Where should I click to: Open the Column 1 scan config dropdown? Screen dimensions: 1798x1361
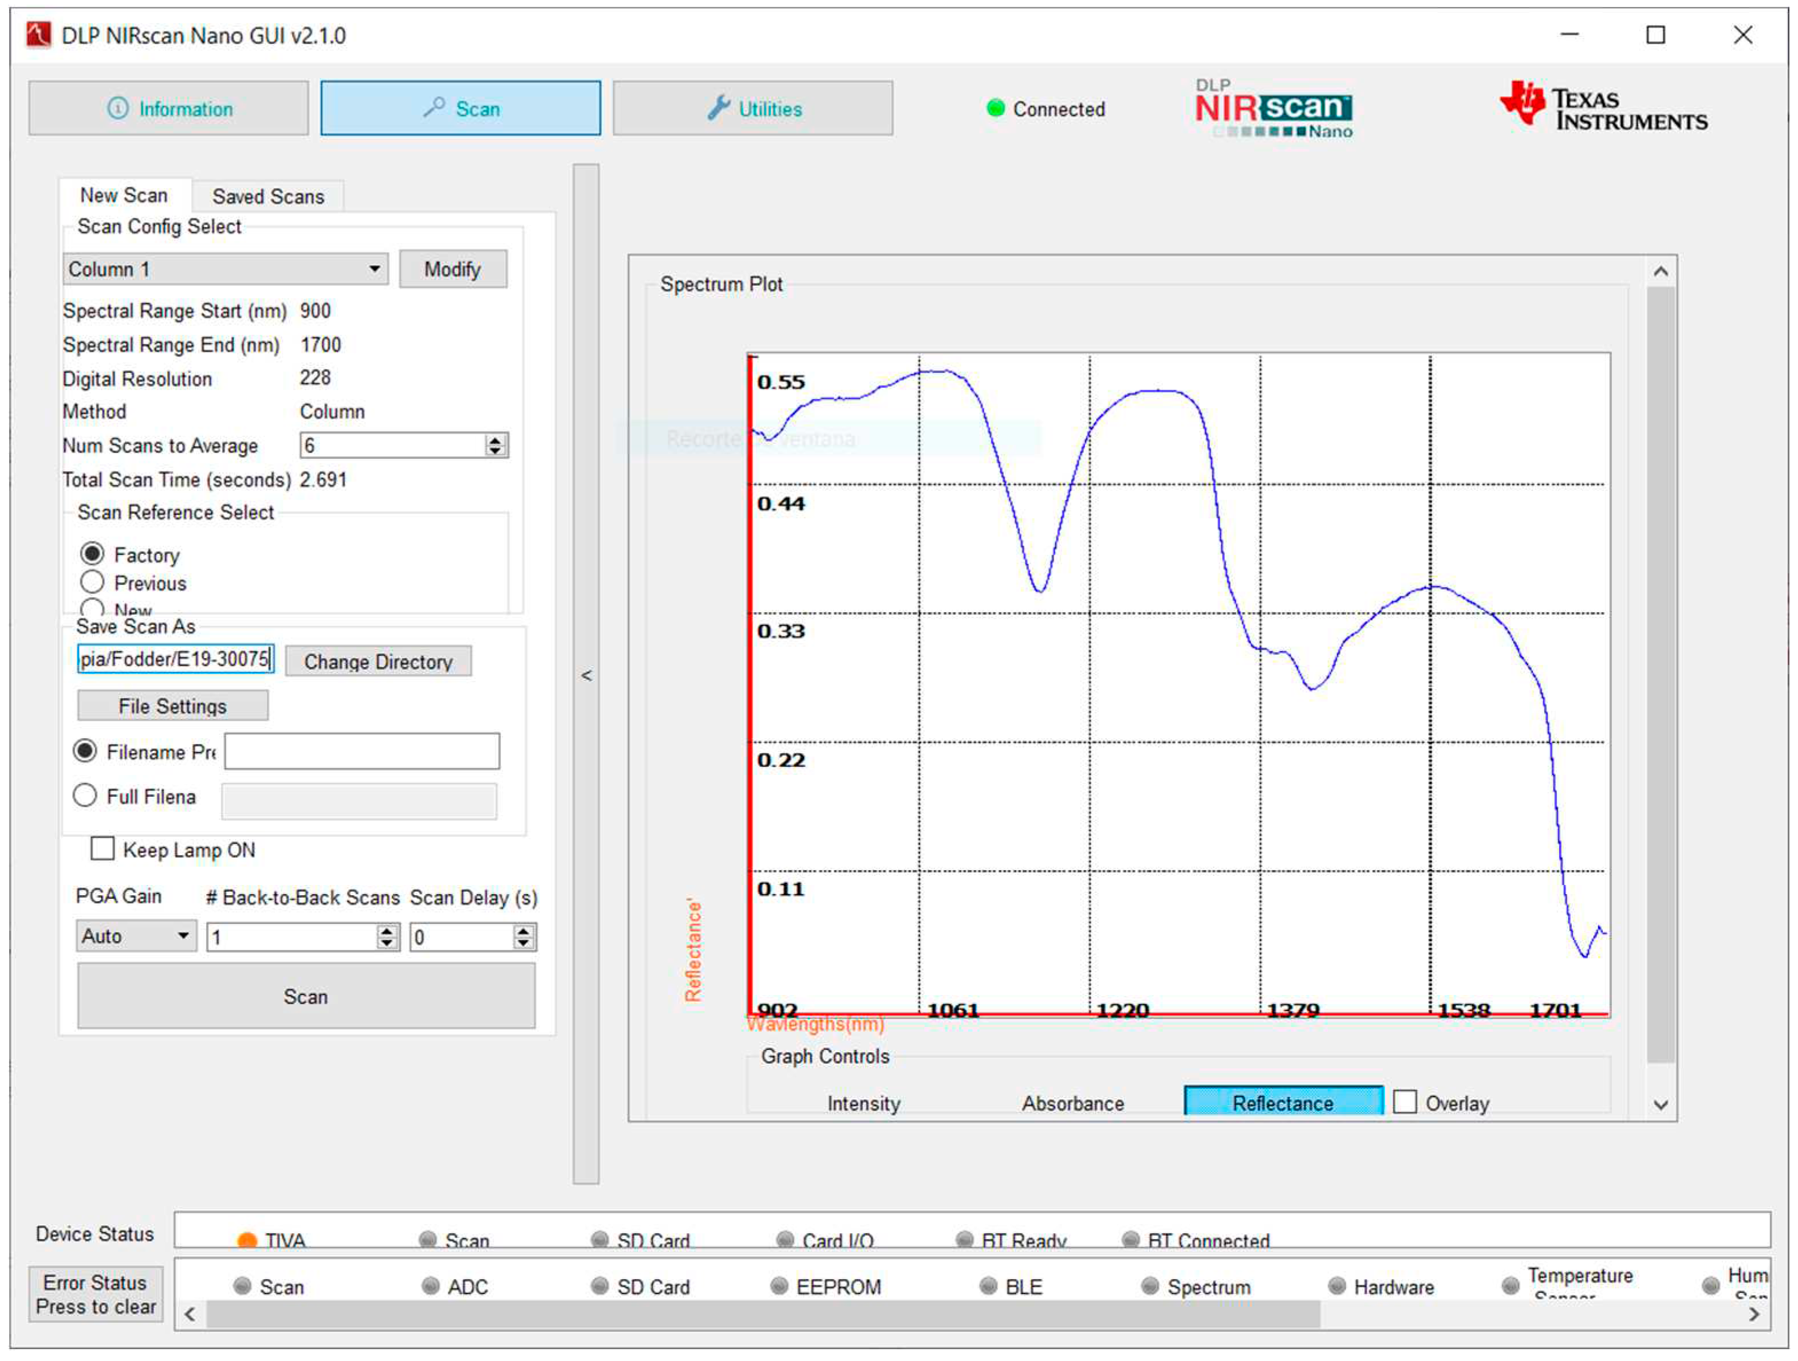point(225,269)
